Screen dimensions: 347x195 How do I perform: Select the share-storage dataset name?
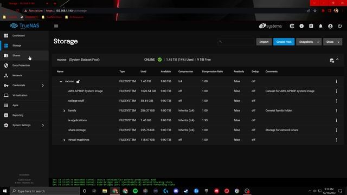pyautogui.click(x=77, y=130)
